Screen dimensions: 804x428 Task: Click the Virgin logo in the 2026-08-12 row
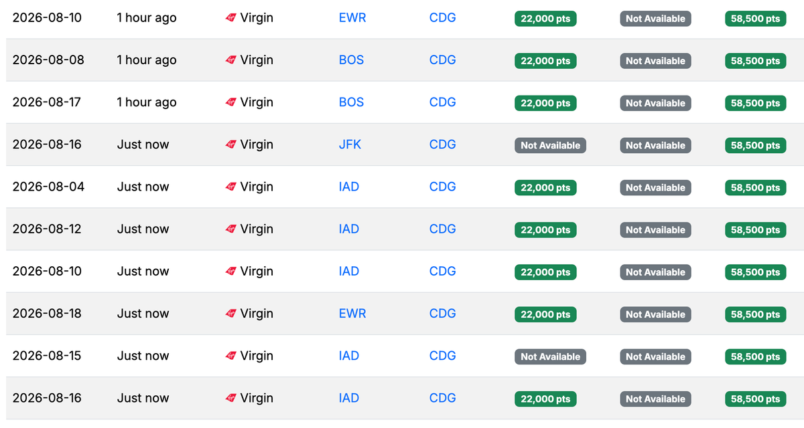point(231,229)
